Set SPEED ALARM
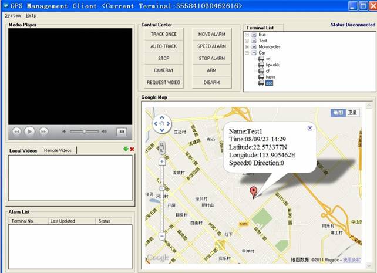377x273 pixels. tap(212, 46)
